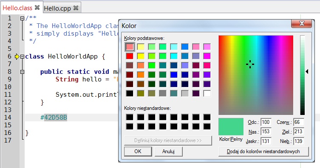Confirm color with the OK button

coord(138,151)
